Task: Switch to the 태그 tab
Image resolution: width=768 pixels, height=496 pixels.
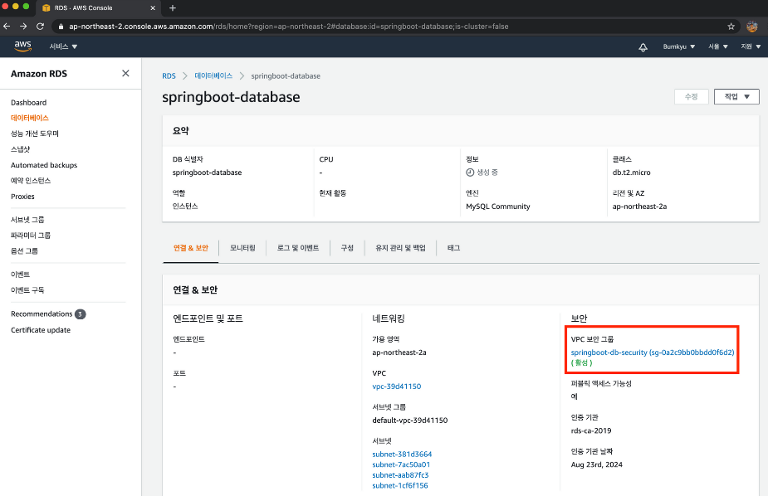Action: click(453, 248)
